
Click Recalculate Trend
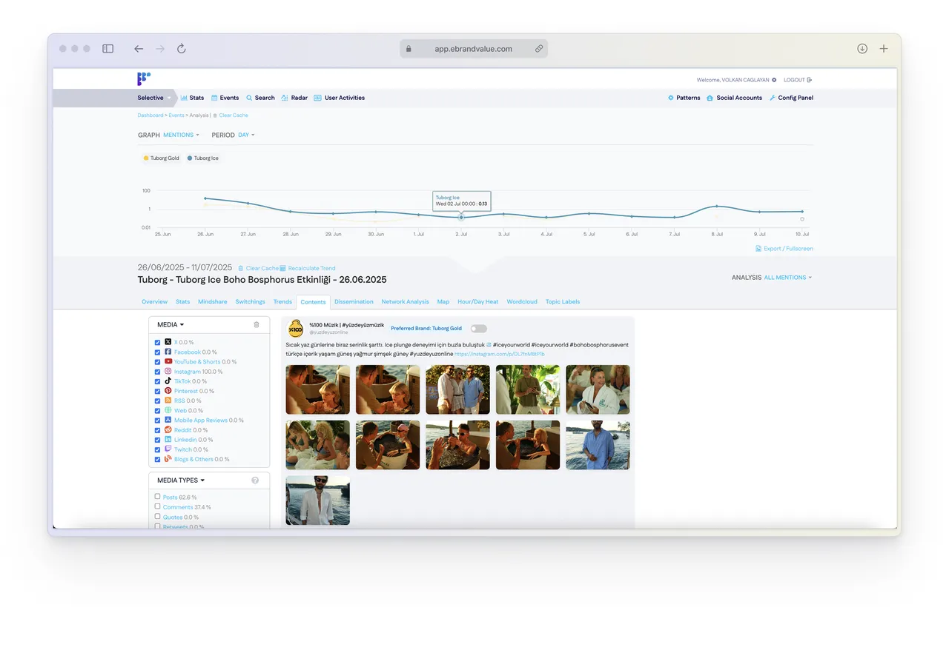point(308,268)
